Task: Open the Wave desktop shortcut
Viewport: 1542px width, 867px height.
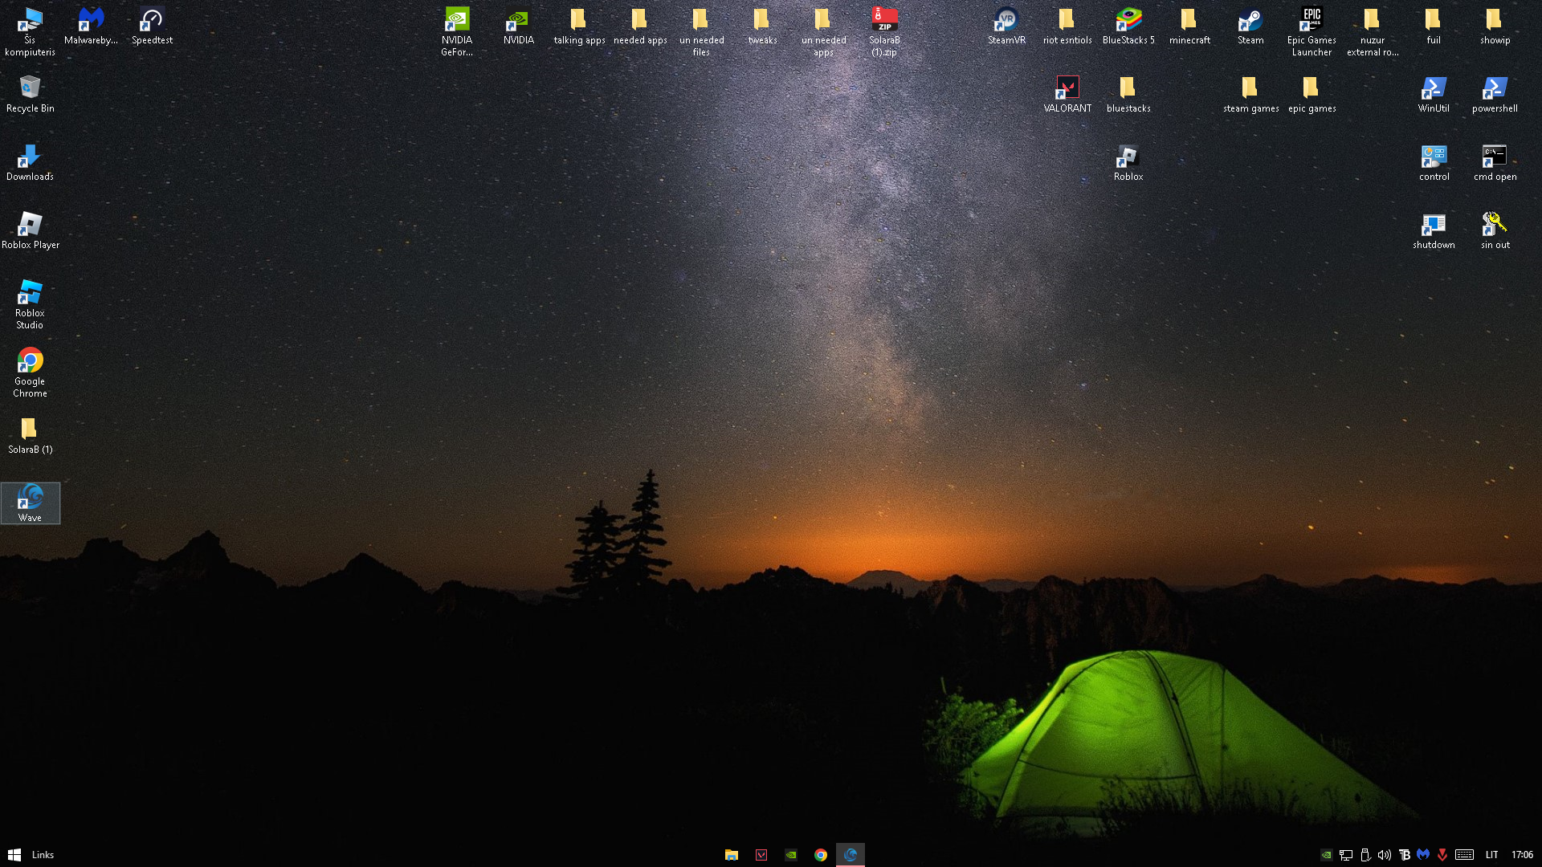Action: click(30, 501)
